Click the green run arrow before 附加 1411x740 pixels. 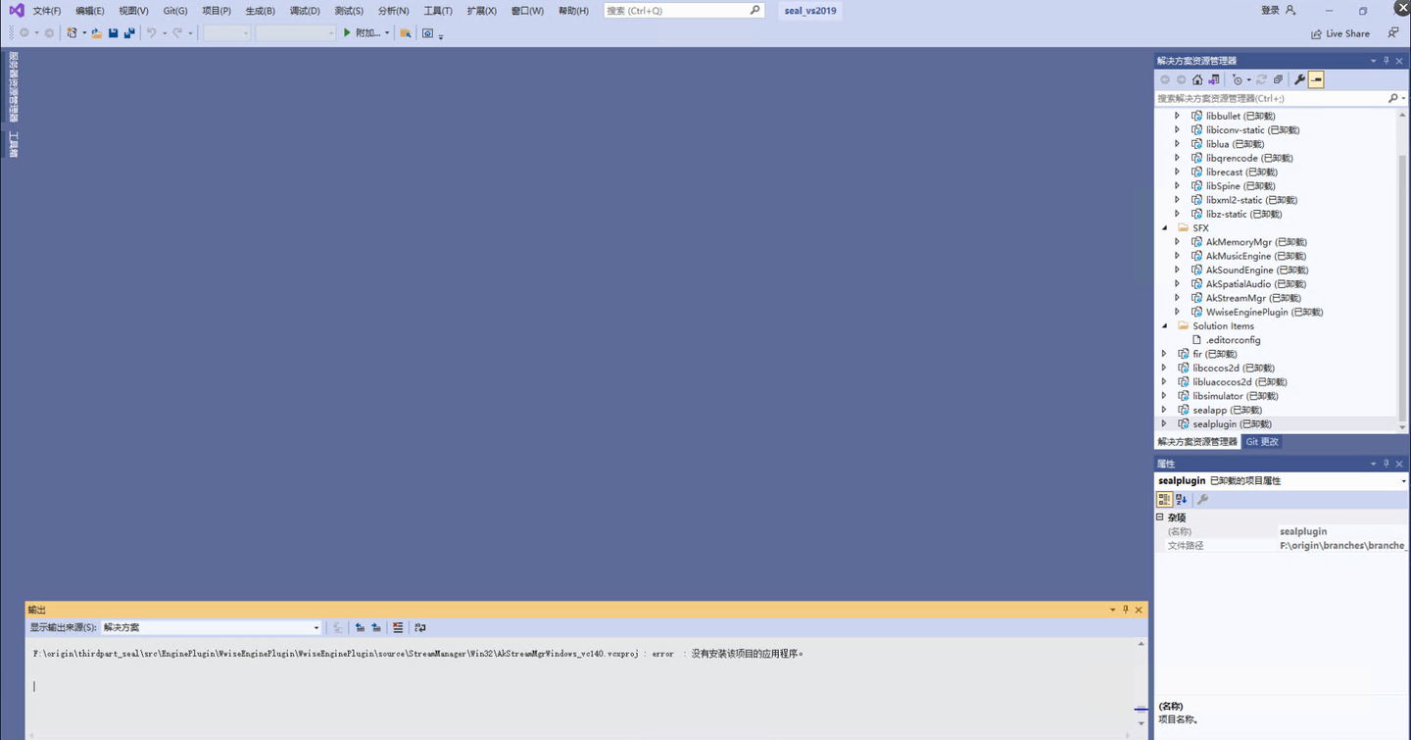(347, 32)
